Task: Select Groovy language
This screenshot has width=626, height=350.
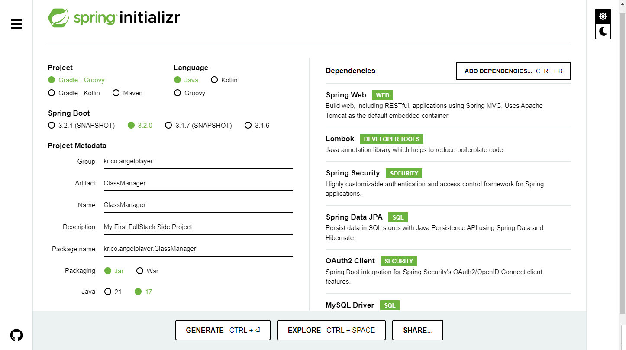Action: tap(190, 93)
